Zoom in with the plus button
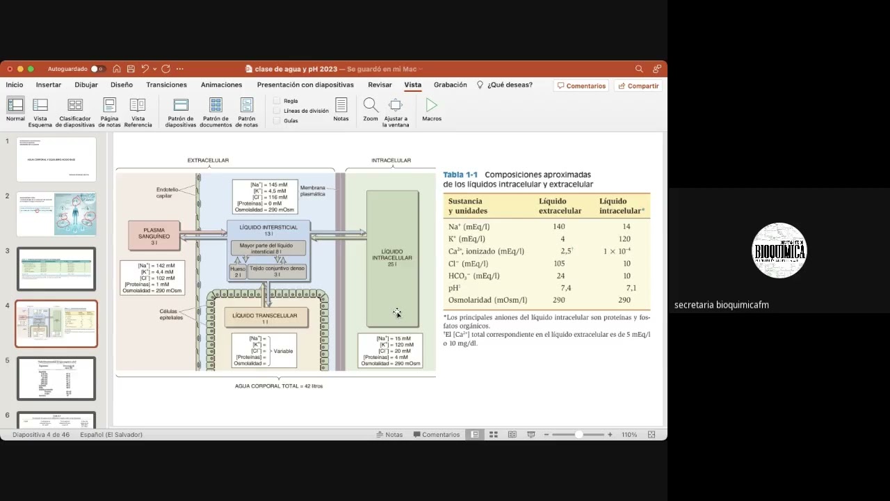 pos(610,434)
